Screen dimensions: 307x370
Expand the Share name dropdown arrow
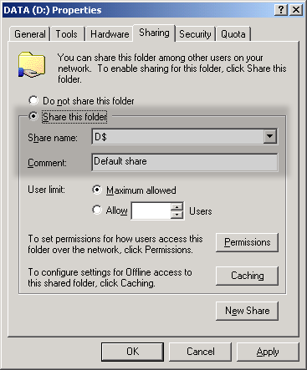pyautogui.click(x=269, y=136)
